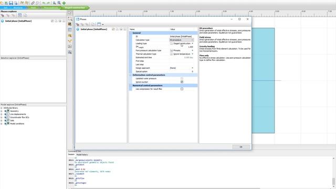This screenshot has height=189, width=336.
Task: Open the Calculation type dropdown
Action: (182, 40)
